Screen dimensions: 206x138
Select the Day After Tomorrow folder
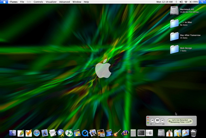[x=174, y=36]
